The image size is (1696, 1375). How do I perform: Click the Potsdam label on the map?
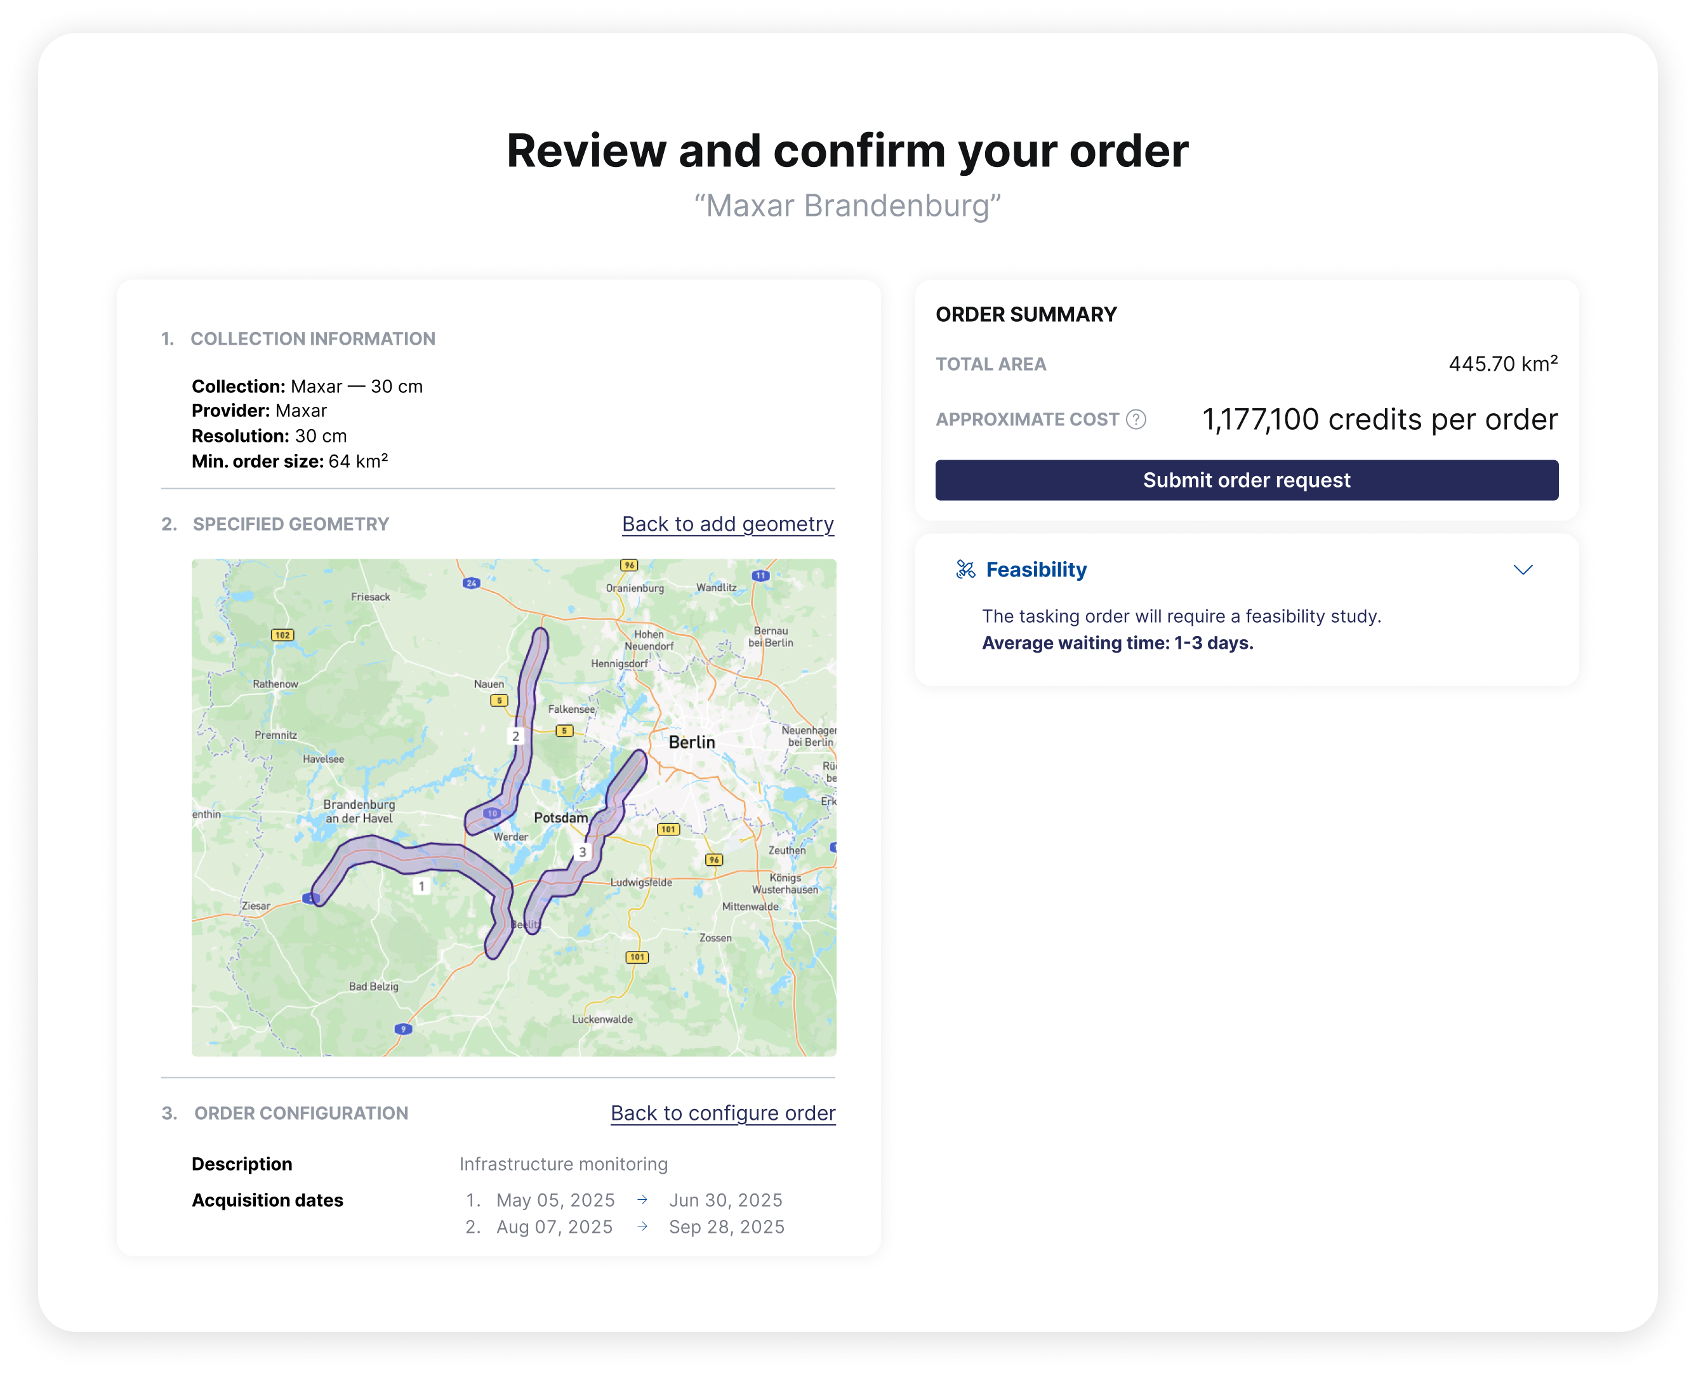click(560, 818)
